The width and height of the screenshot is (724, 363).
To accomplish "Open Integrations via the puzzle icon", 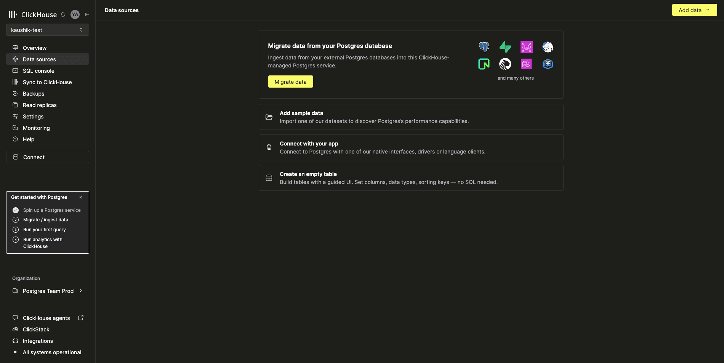I will 15,341.
